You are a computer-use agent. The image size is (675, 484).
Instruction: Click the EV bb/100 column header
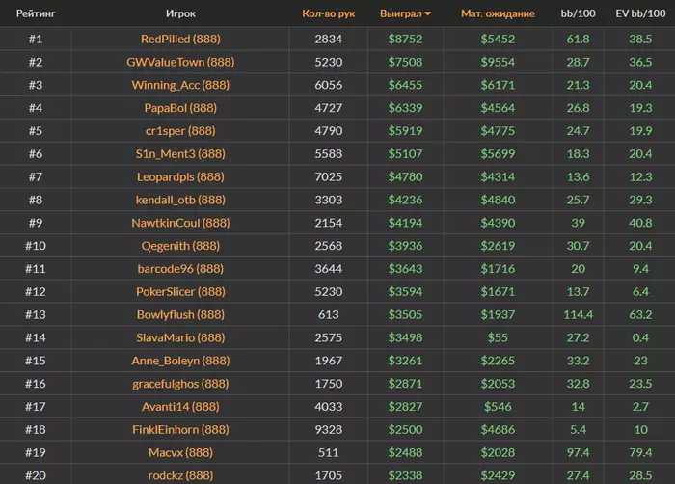641,14
